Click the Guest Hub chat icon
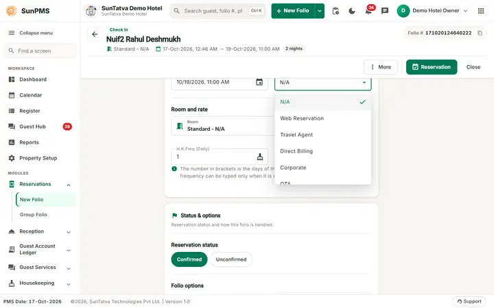This screenshot has width=494, height=308. [12, 127]
